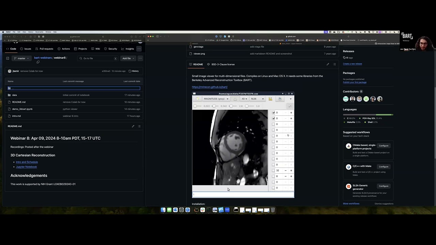The width and height of the screenshot is (436, 245).
Task: Open the Intro and Schedule link
Action: [27, 162]
